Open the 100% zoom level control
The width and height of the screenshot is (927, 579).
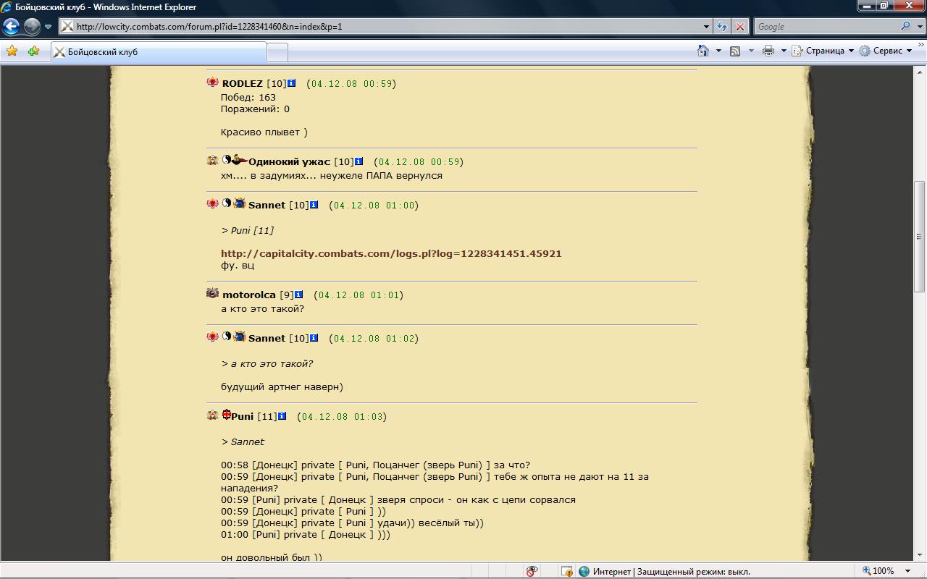click(x=879, y=571)
